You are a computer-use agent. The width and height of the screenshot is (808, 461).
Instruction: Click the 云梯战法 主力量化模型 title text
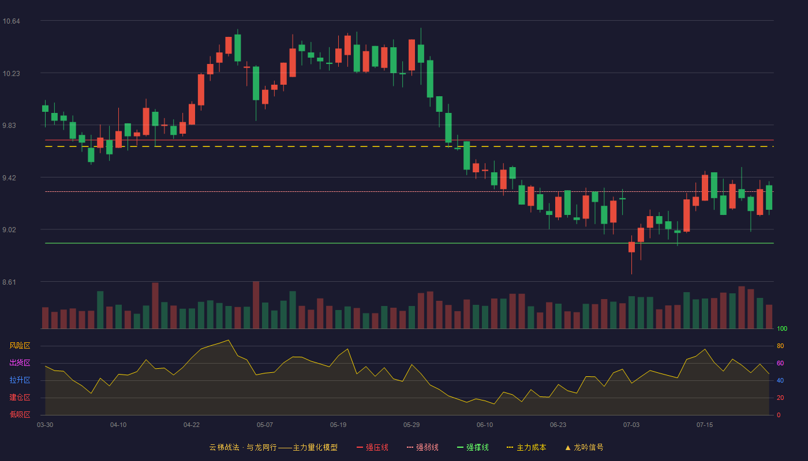273,447
